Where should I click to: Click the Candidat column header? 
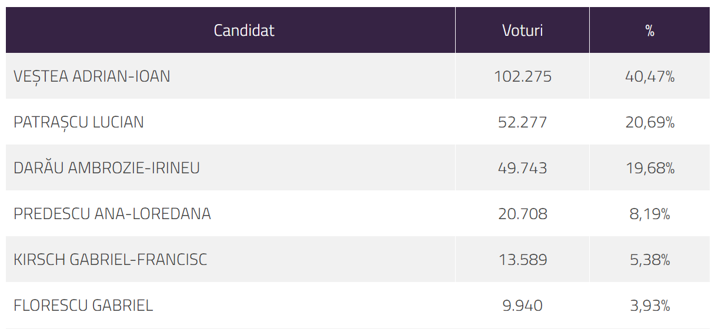click(243, 31)
